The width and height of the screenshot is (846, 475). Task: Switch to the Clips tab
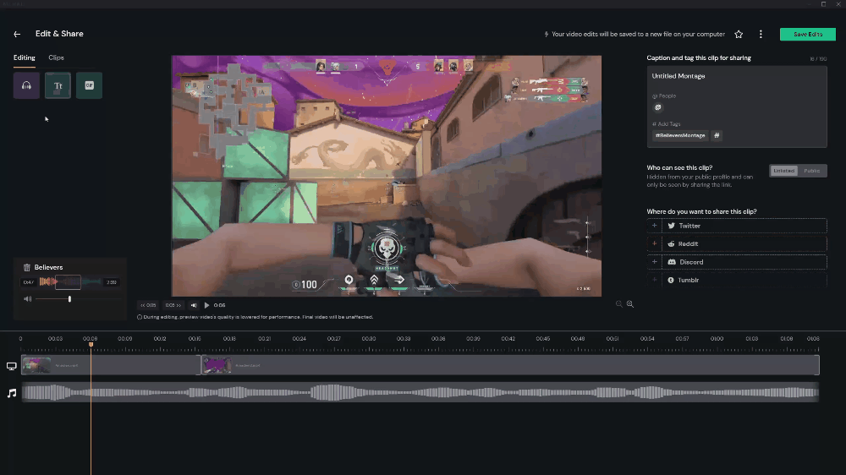[x=56, y=57]
